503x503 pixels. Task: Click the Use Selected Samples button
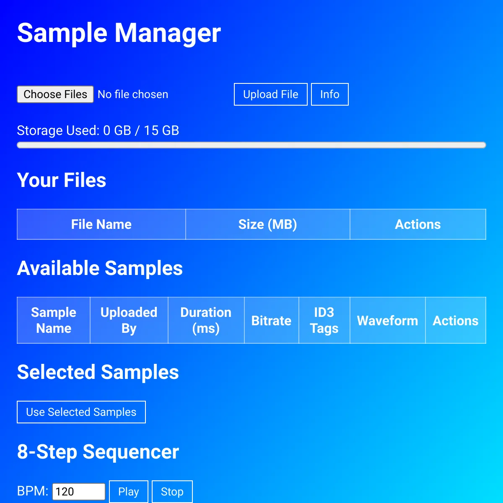[x=81, y=412]
